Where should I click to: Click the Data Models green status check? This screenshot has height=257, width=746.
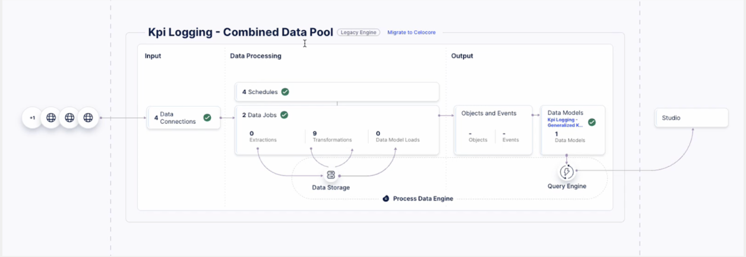click(592, 122)
